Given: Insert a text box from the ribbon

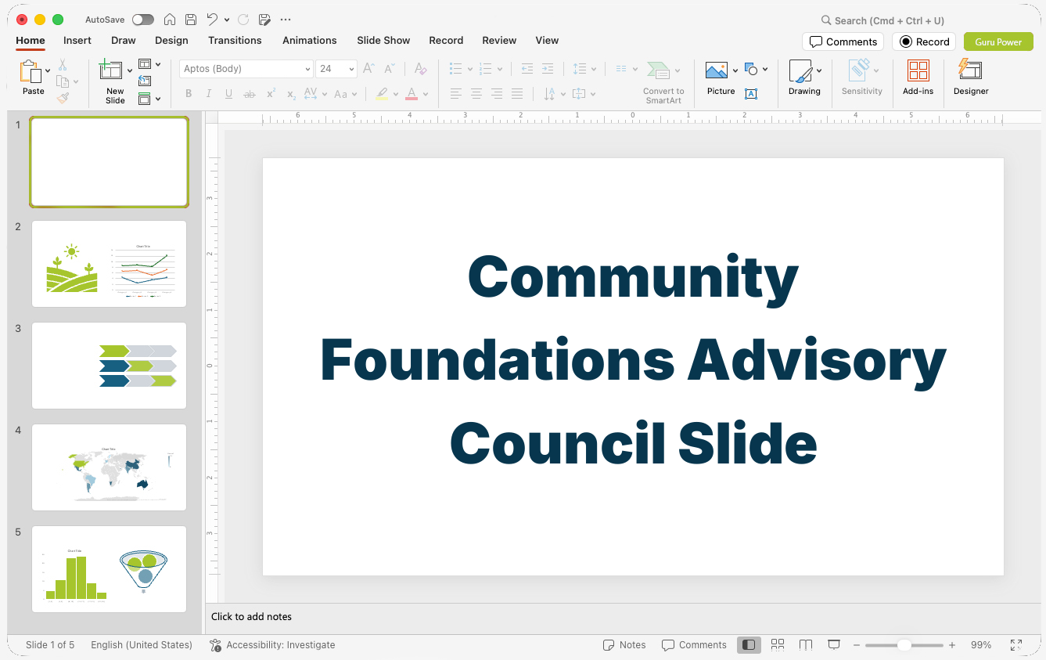Looking at the screenshot, I should point(751,94).
